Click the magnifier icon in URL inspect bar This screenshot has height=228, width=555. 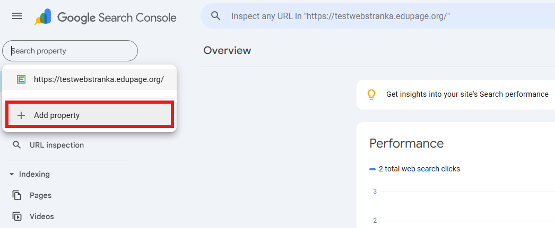point(215,16)
